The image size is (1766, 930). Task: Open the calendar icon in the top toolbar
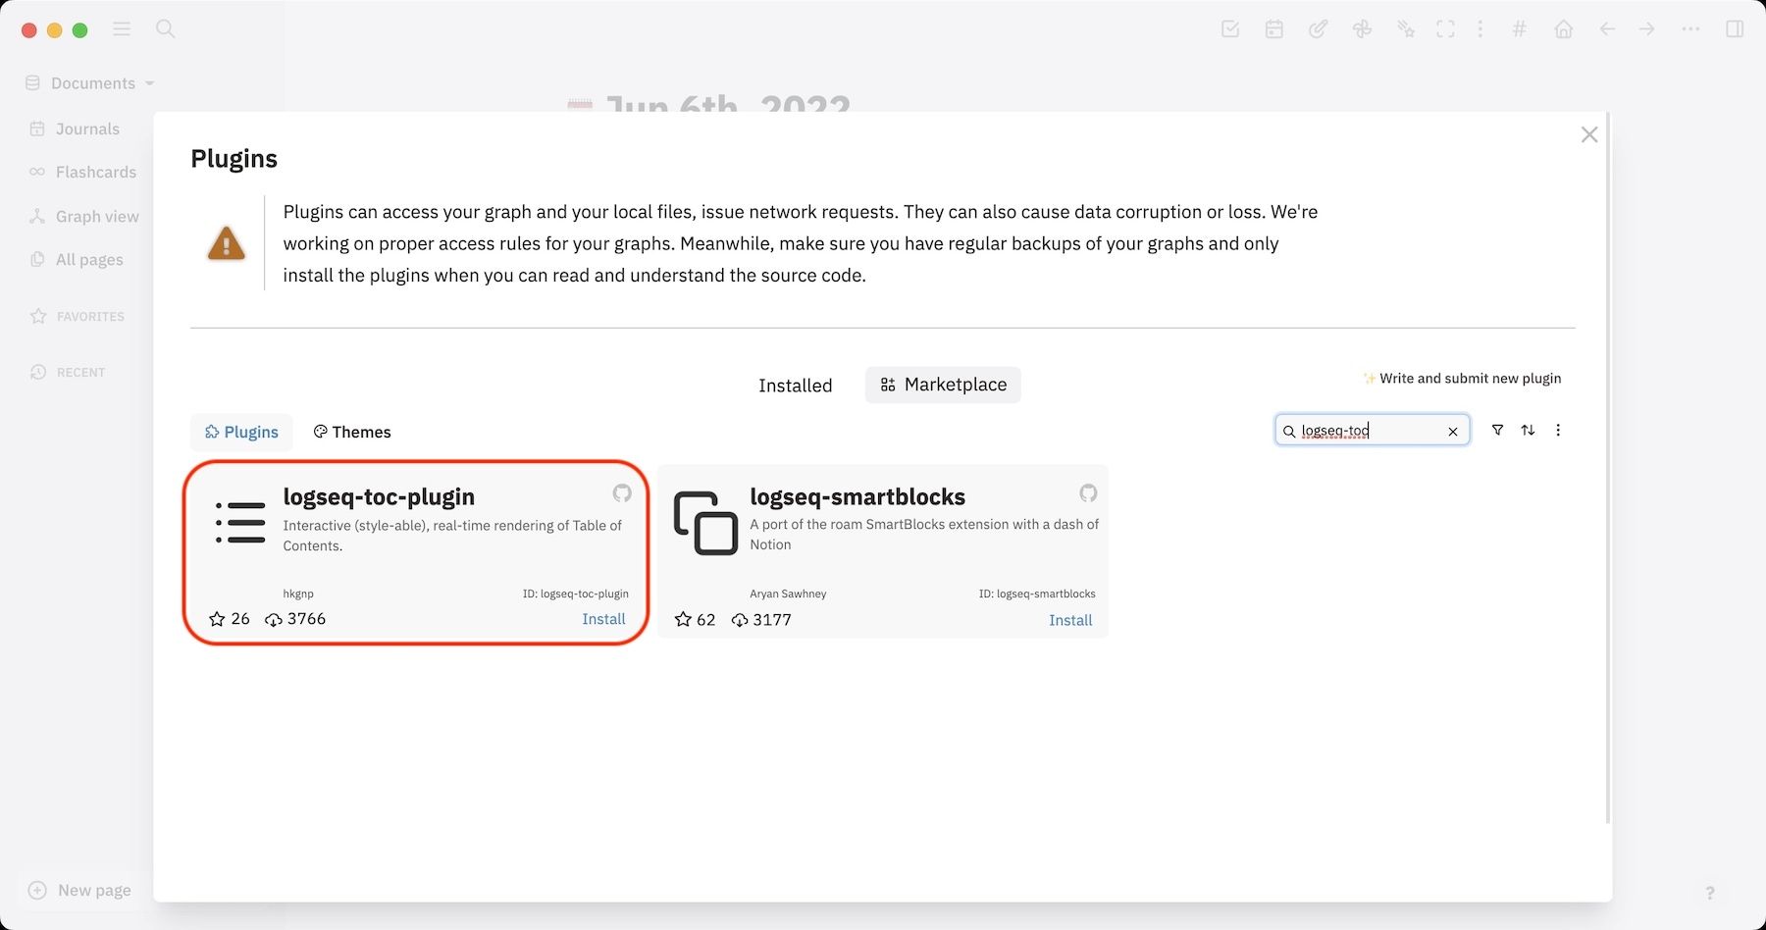point(1274,29)
